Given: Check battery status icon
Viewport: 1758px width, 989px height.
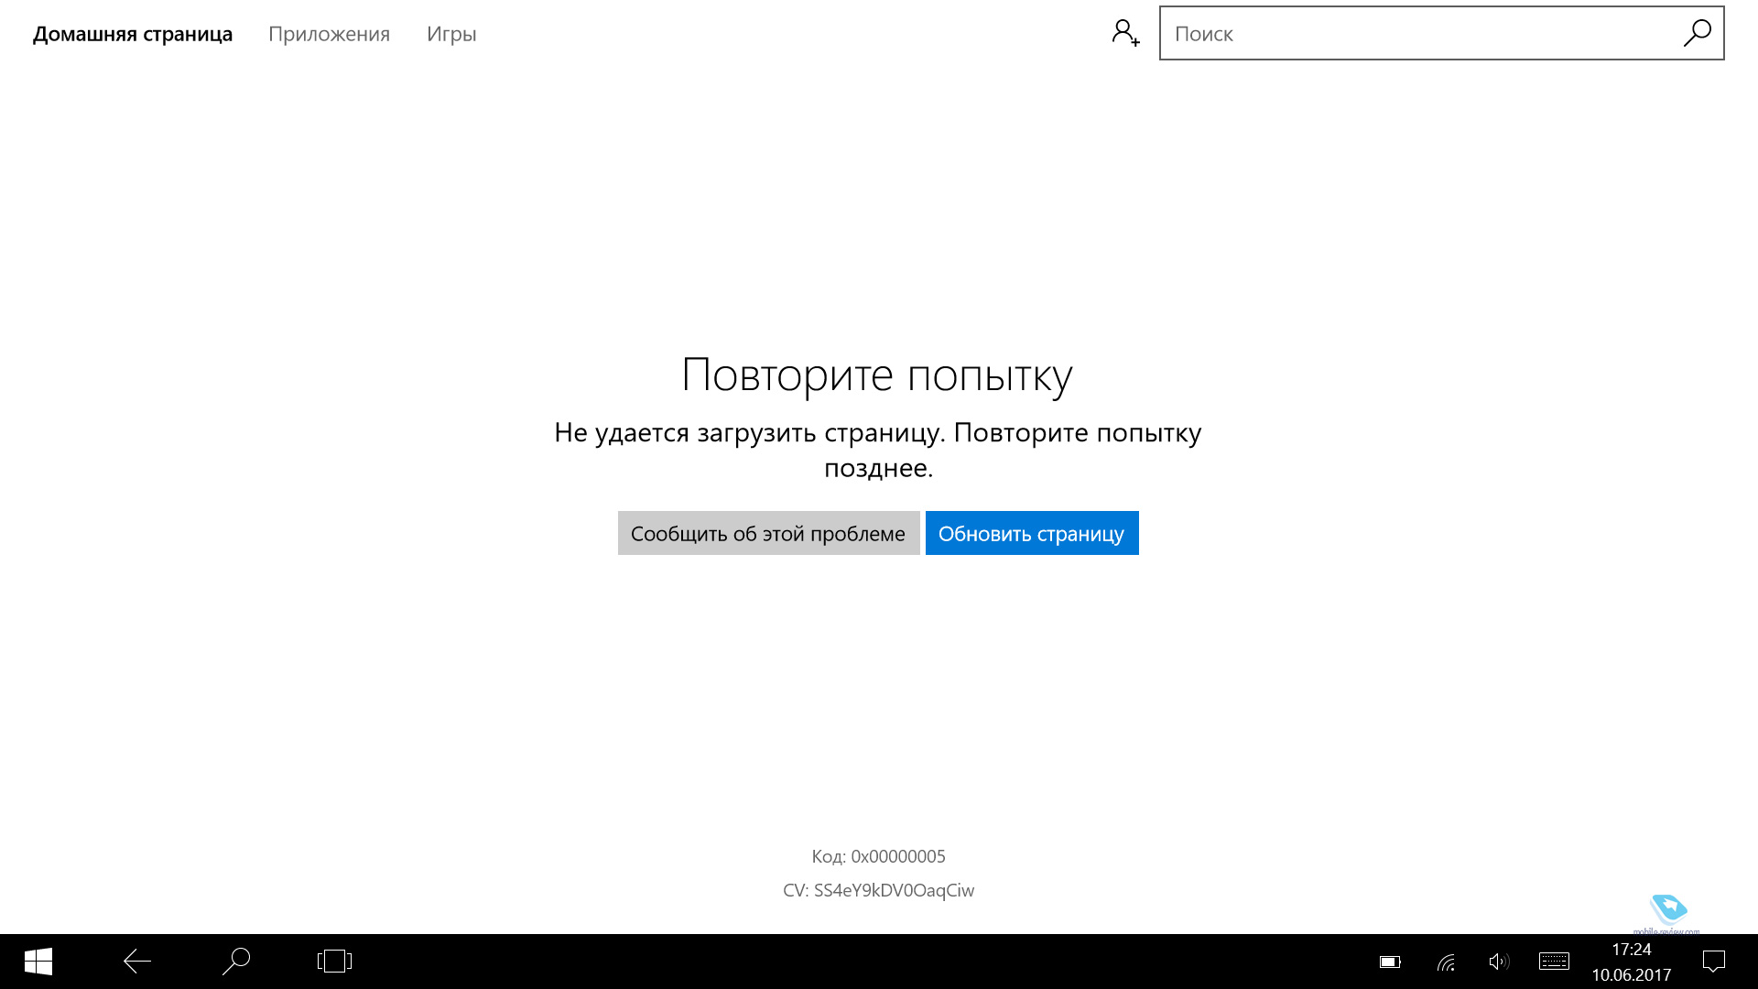Looking at the screenshot, I should pos(1390,962).
